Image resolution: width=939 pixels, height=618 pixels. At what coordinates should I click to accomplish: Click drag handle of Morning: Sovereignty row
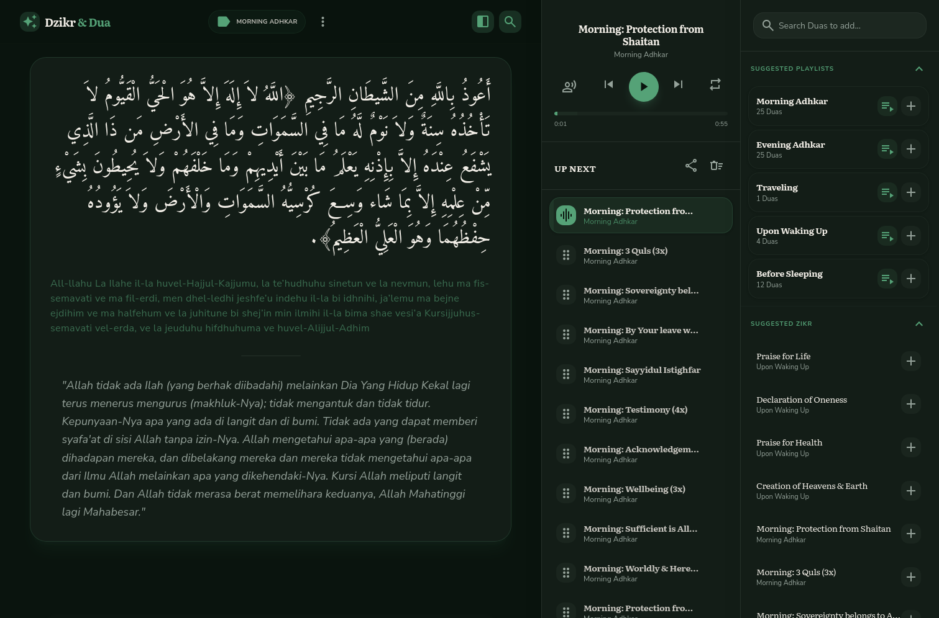[x=566, y=295]
